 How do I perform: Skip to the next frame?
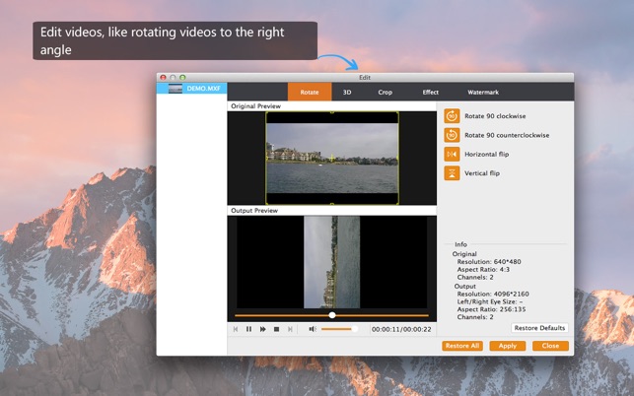coord(290,329)
